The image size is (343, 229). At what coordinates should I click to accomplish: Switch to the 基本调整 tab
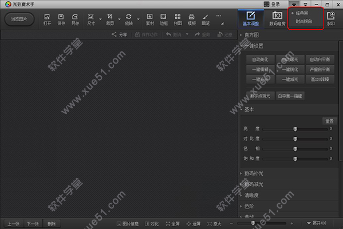click(x=251, y=19)
